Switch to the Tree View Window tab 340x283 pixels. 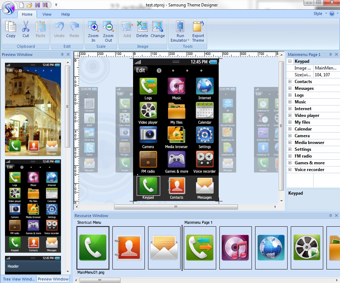click(19, 279)
